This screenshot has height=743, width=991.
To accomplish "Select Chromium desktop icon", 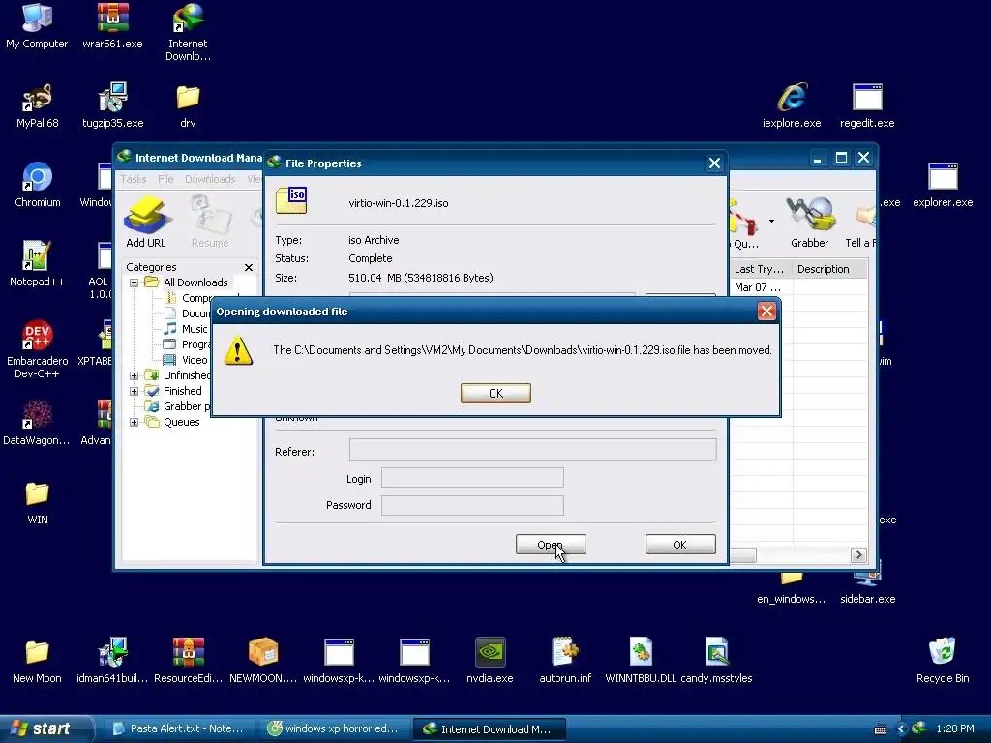I will 38,185.
